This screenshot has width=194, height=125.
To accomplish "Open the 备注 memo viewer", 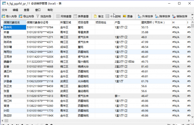I will [x=99, y=16].
